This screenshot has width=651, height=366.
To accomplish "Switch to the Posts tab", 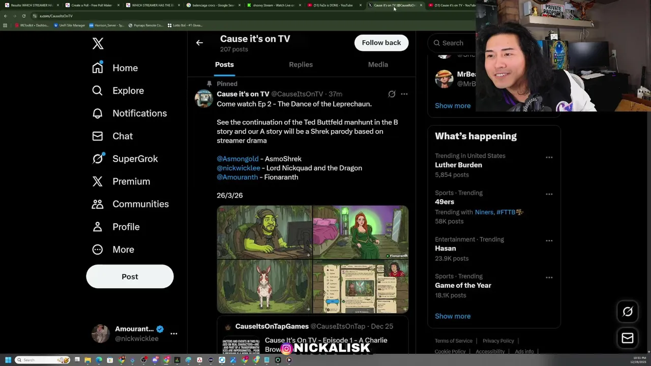I will [224, 65].
